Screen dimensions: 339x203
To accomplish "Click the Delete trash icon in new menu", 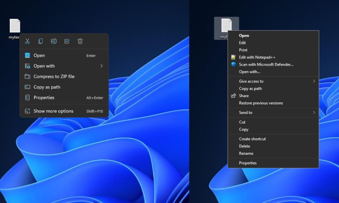I will 80,41.
